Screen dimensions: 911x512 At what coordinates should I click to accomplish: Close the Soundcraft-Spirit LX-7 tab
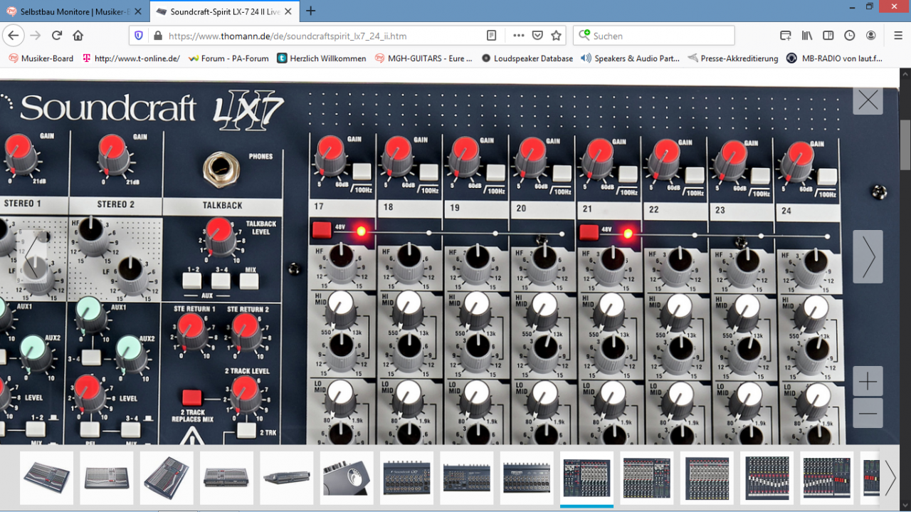click(289, 11)
